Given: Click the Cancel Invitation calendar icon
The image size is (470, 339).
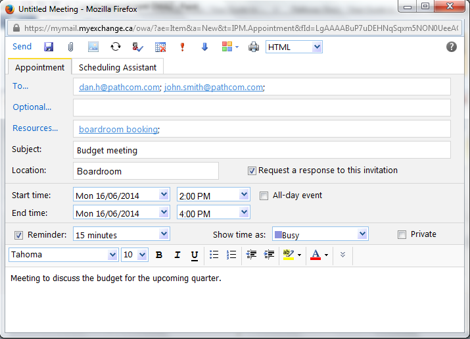Looking at the screenshot, I should pyautogui.click(x=160, y=47).
